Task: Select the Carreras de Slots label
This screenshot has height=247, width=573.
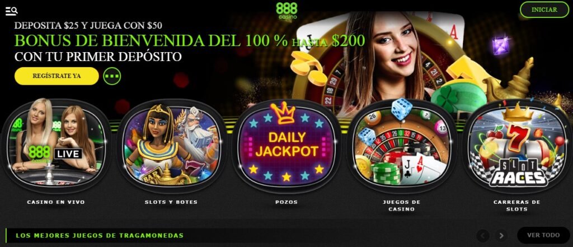Action: (x=516, y=206)
